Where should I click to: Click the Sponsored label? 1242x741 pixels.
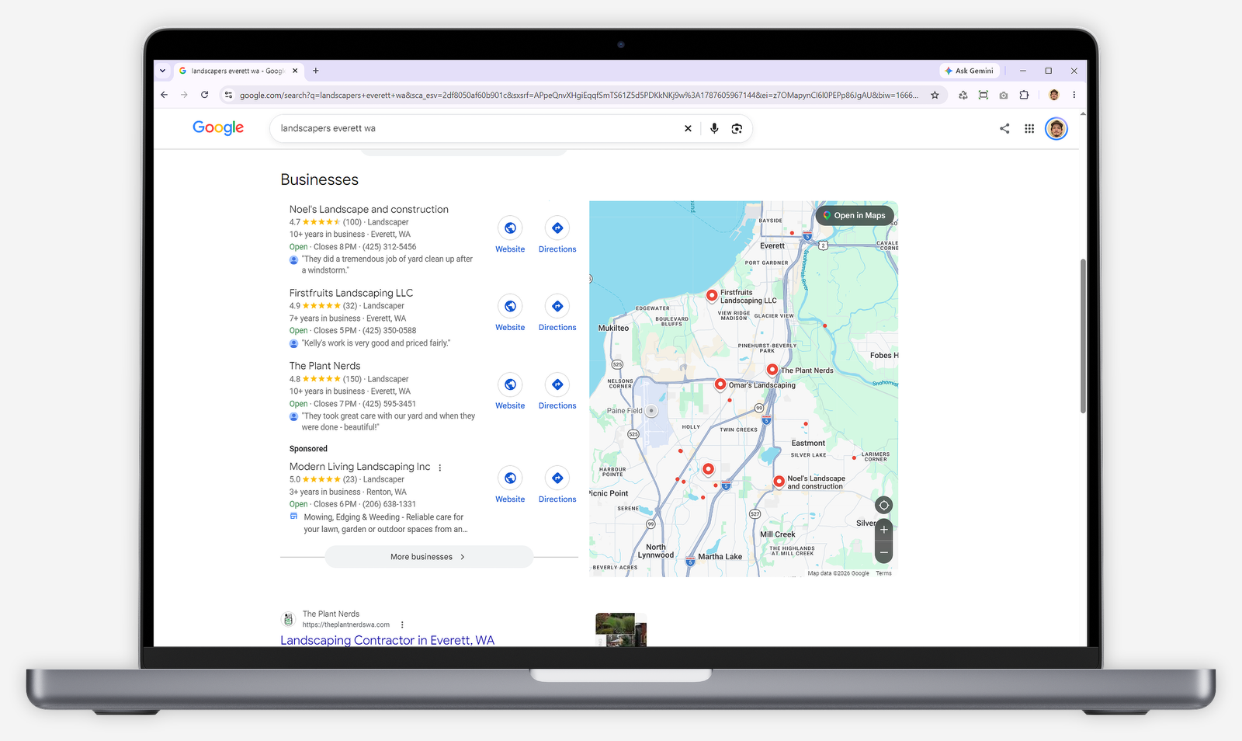pos(308,449)
